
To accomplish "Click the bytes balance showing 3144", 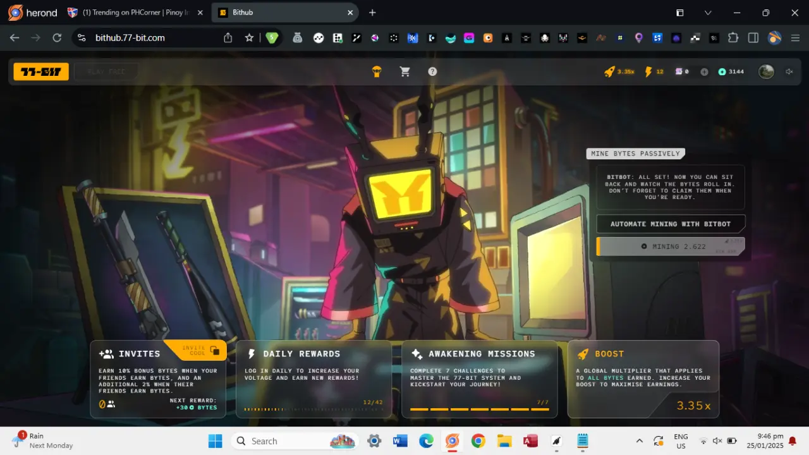I will click(731, 71).
